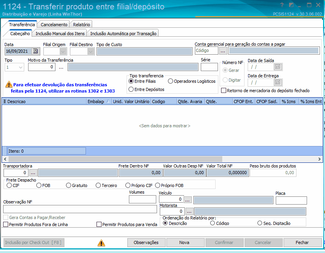Switch to the Cancelamento tab

tap(54, 25)
